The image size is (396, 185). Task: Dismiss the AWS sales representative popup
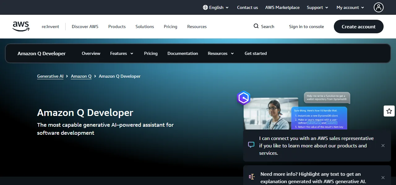pos(383,146)
